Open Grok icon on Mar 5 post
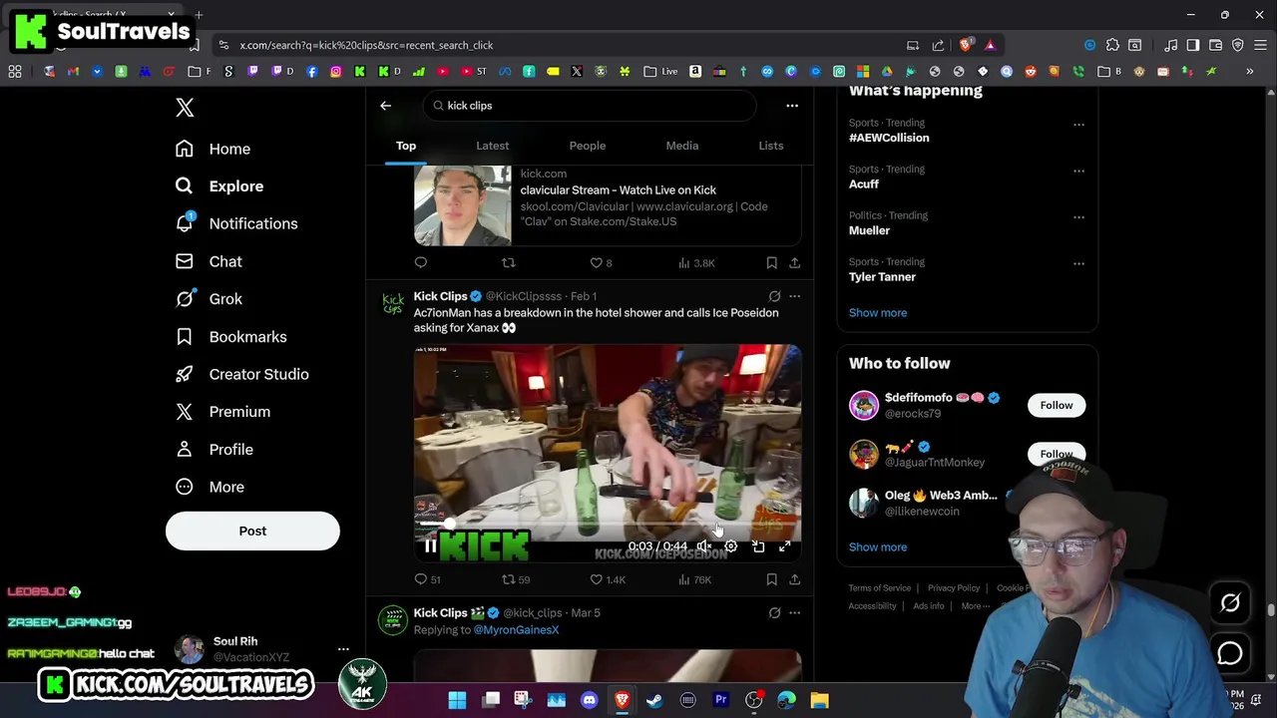 click(774, 612)
